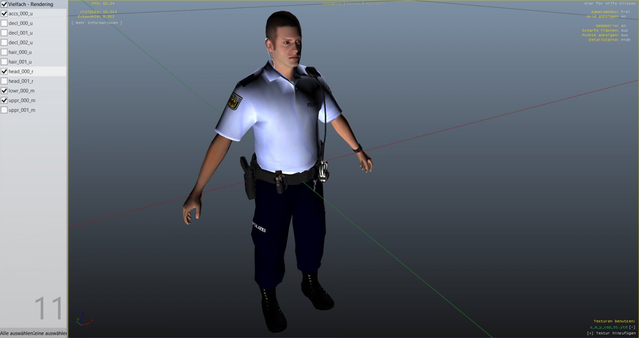Uncheck the lowr_000_m checkbox
The image size is (639, 338).
[4, 91]
